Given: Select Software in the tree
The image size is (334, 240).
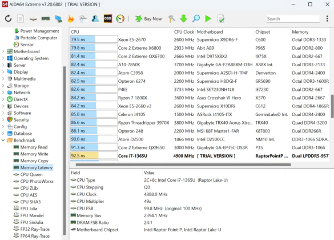Looking at the screenshot, I should (x=19, y=113).
